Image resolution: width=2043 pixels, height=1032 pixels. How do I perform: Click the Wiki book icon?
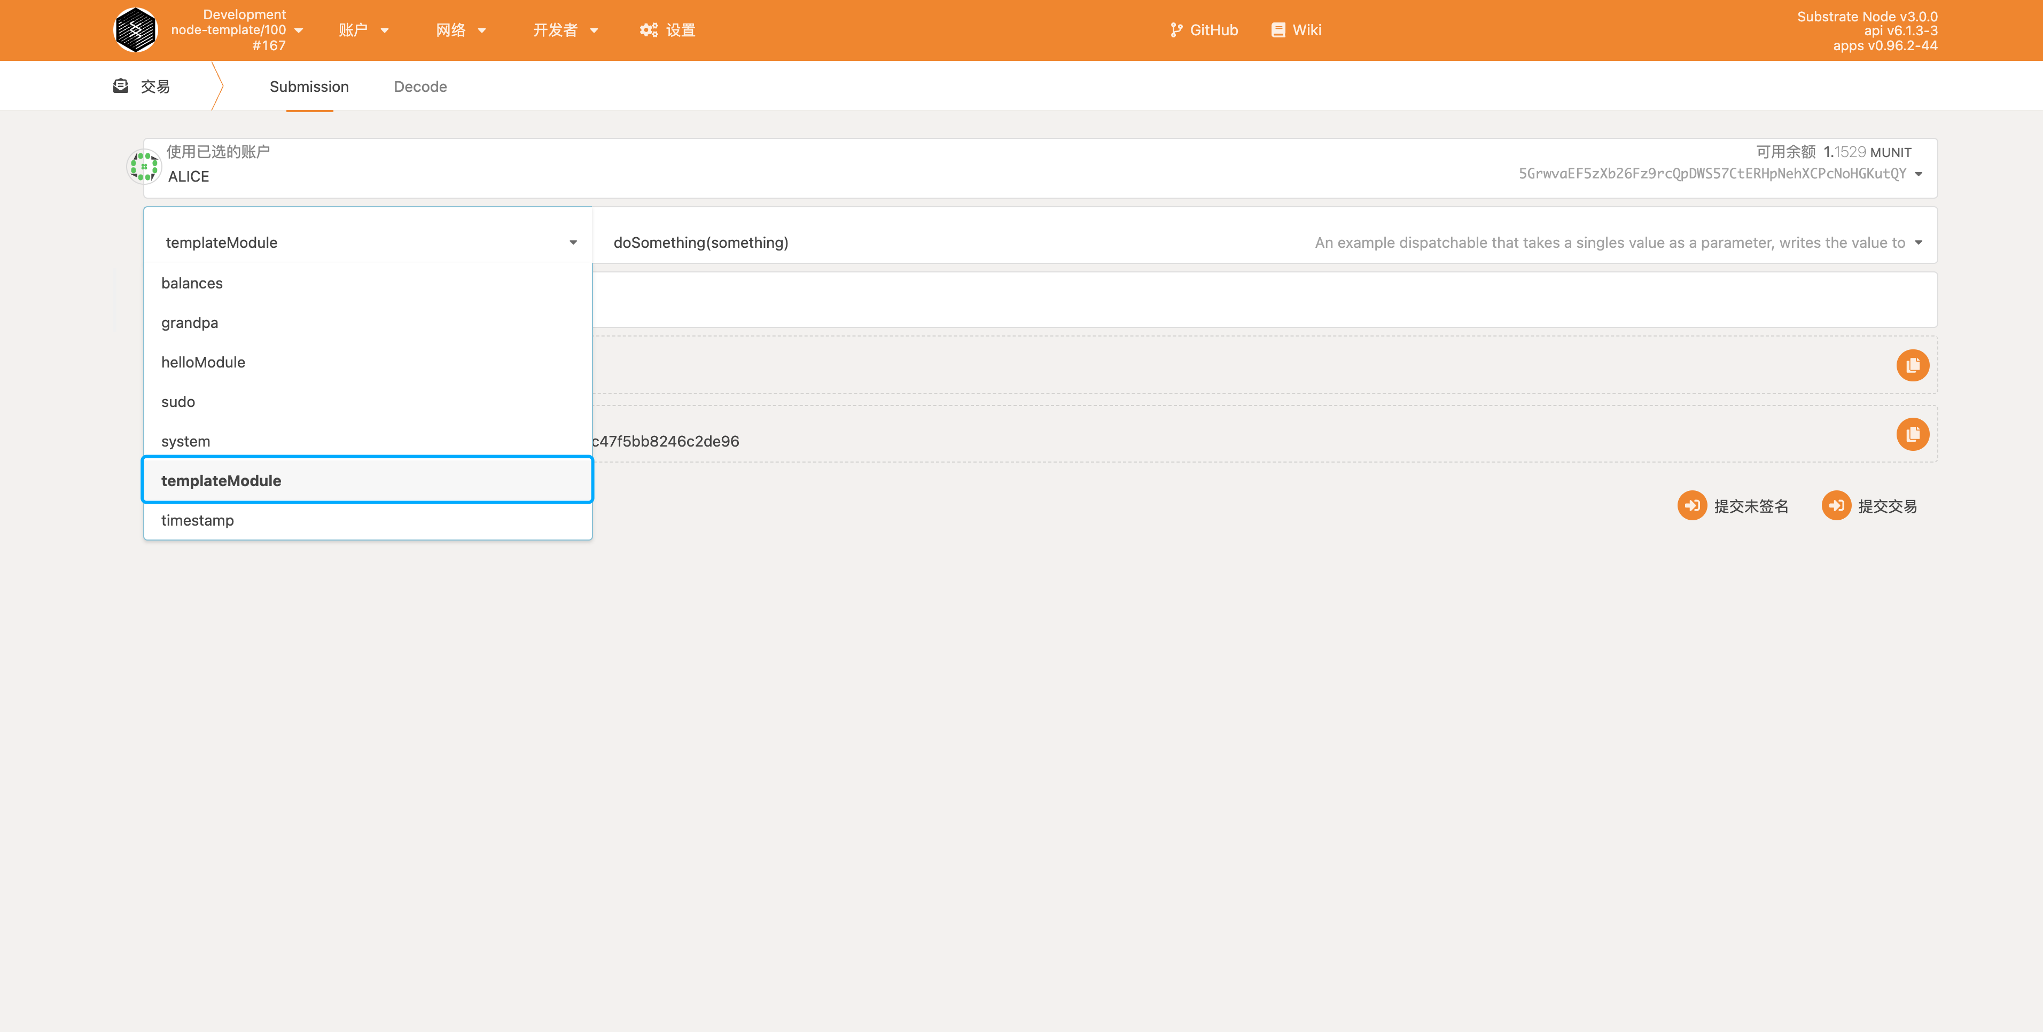pyautogui.click(x=1277, y=30)
